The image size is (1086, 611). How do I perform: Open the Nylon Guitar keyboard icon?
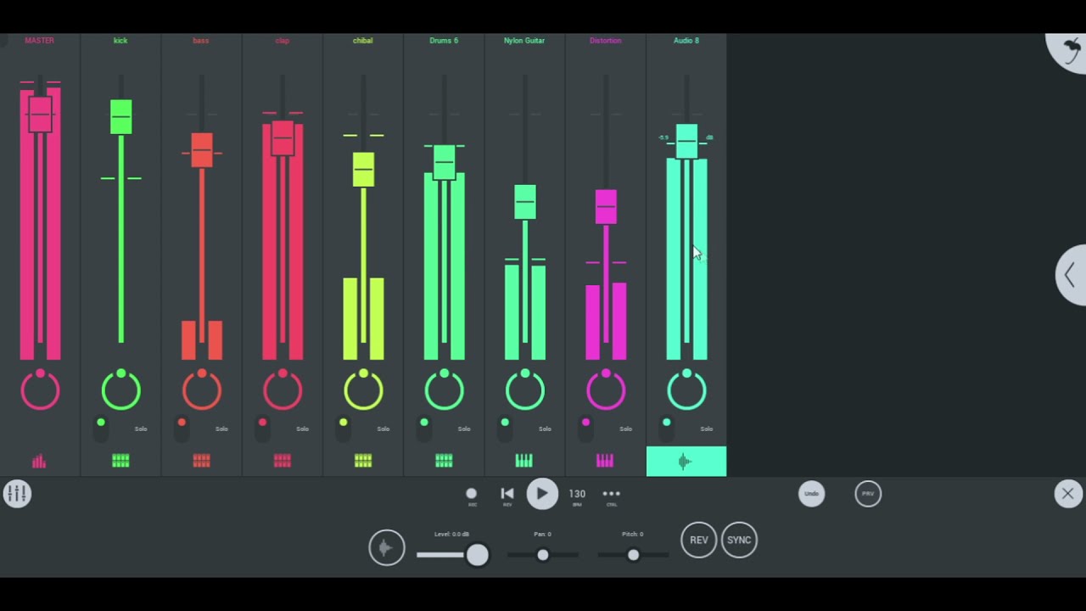(524, 461)
